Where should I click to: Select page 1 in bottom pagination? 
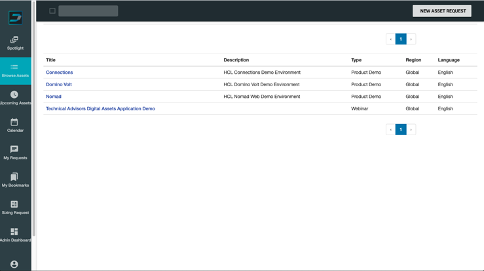point(401,129)
